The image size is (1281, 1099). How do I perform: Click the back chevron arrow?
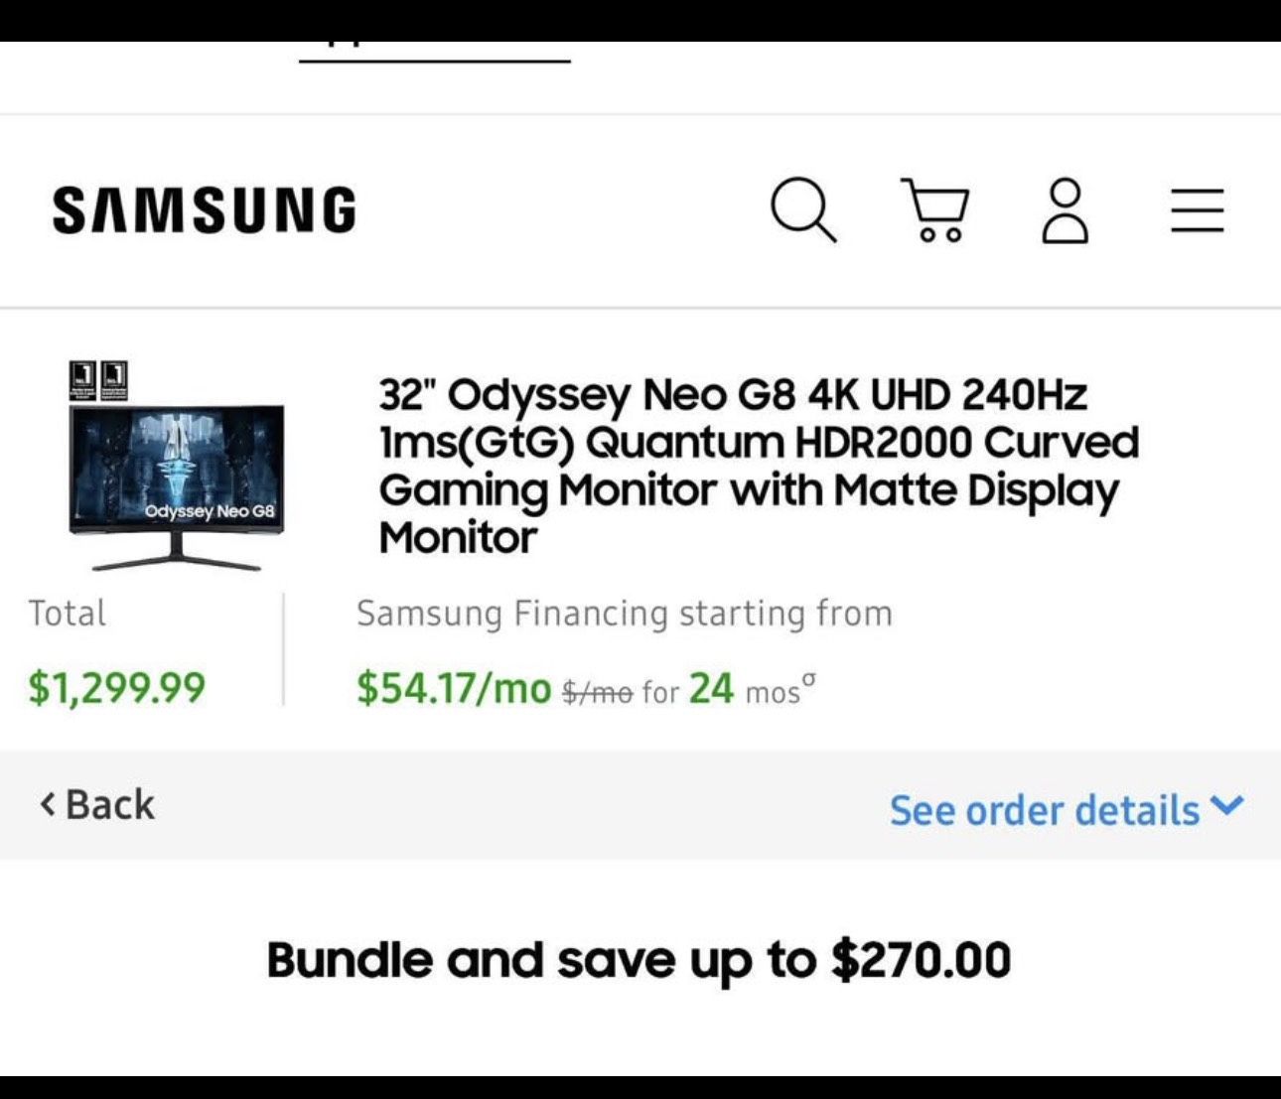click(47, 804)
